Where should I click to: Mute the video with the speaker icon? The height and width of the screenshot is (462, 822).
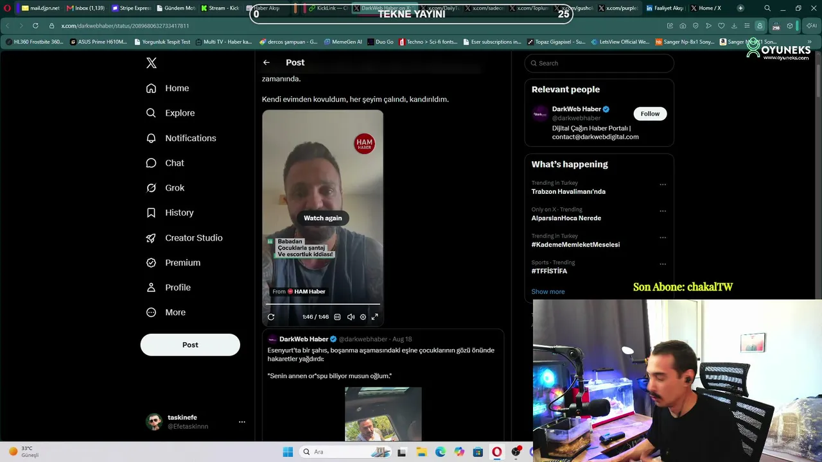351,317
